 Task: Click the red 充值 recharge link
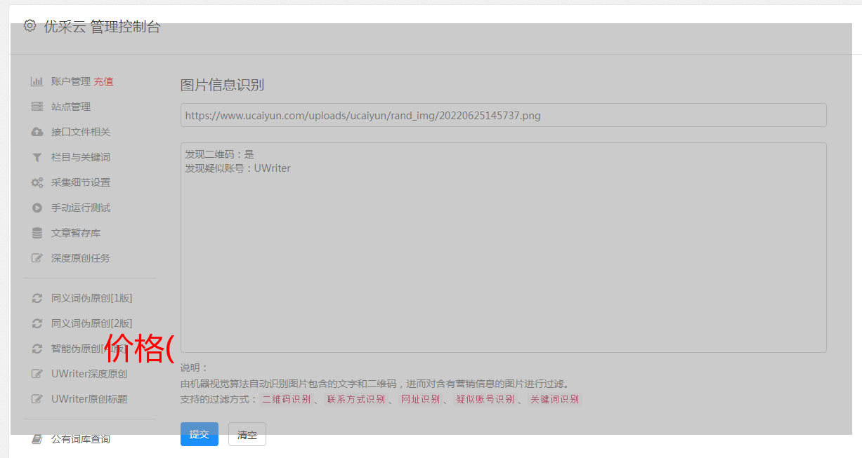click(x=103, y=81)
